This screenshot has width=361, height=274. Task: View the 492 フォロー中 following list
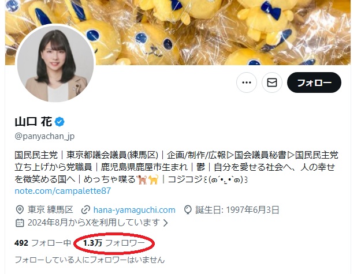click(43, 243)
